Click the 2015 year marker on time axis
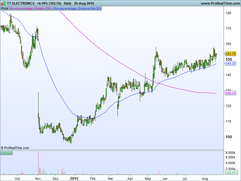 (74, 179)
